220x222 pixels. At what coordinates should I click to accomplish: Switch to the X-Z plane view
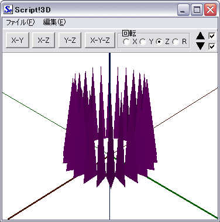point(43,40)
